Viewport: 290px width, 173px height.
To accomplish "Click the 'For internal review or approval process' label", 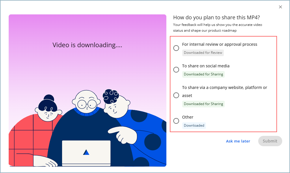I will coord(220,44).
